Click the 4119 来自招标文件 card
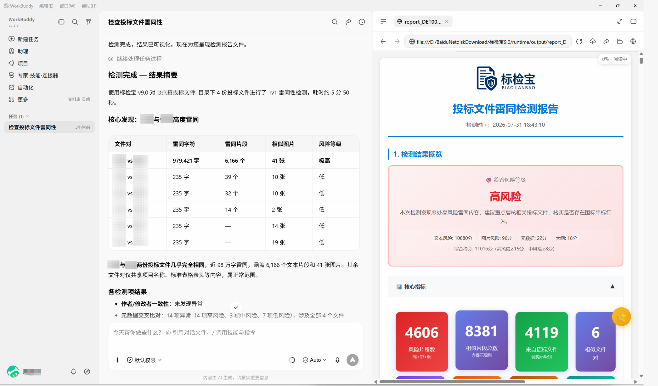Image resolution: width=658 pixels, height=386 pixels. 542,342
